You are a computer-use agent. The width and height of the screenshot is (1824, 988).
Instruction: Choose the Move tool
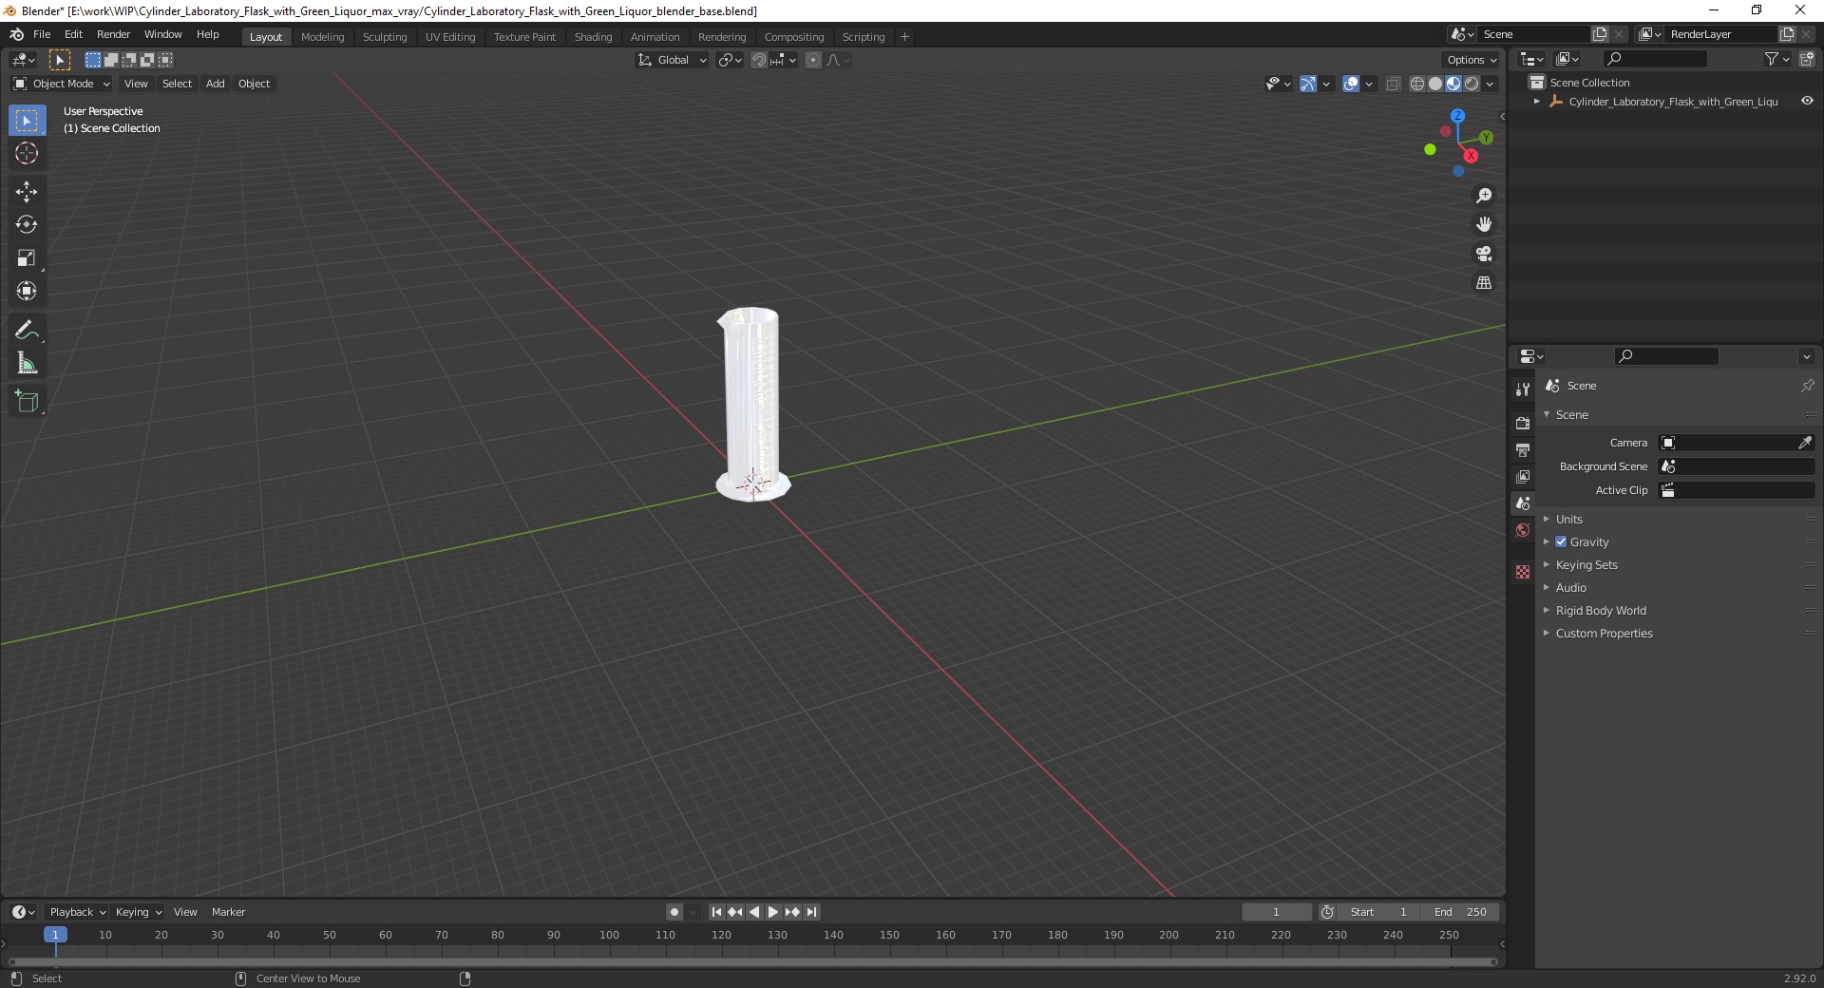pos(27,192)
